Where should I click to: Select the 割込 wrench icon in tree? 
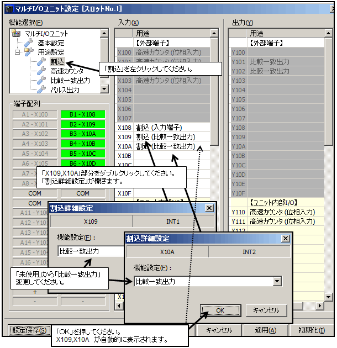pos(41,61)
